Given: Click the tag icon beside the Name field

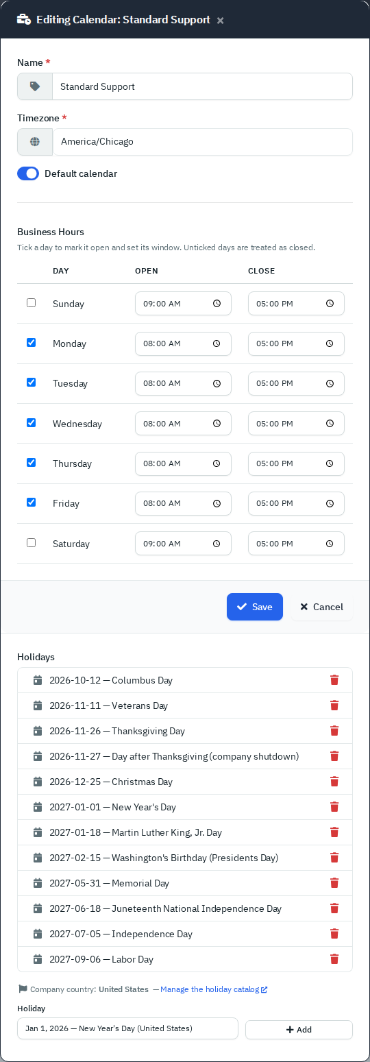Looking at the screenshot, I should tap(35, 86).
